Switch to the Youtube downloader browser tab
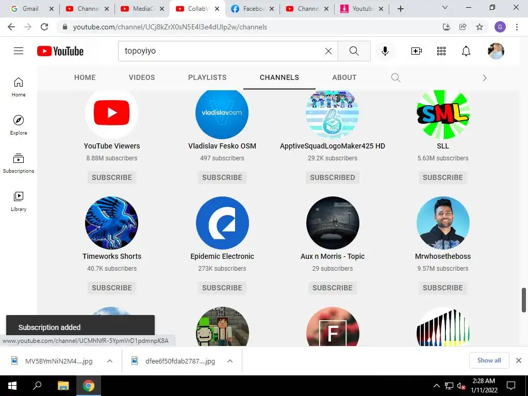The image size is (528, 396). [x=362, y=9]
